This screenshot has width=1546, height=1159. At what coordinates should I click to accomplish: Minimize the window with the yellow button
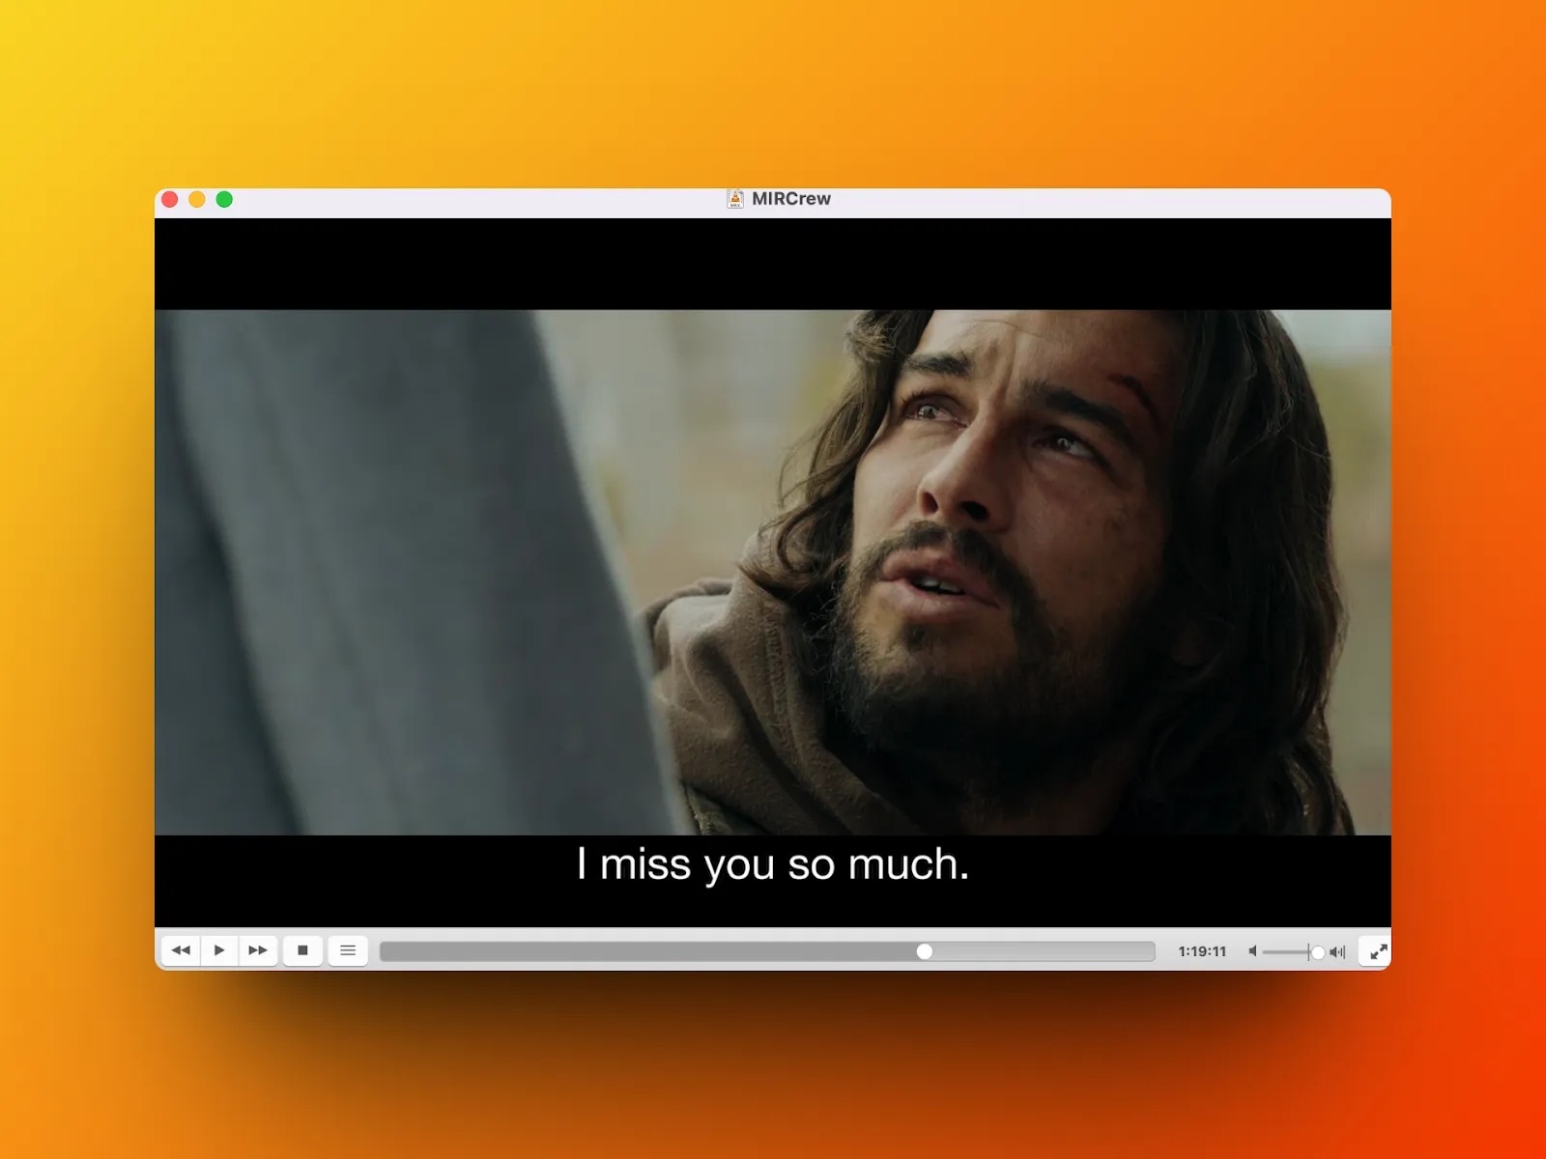[x=197, y=199]
